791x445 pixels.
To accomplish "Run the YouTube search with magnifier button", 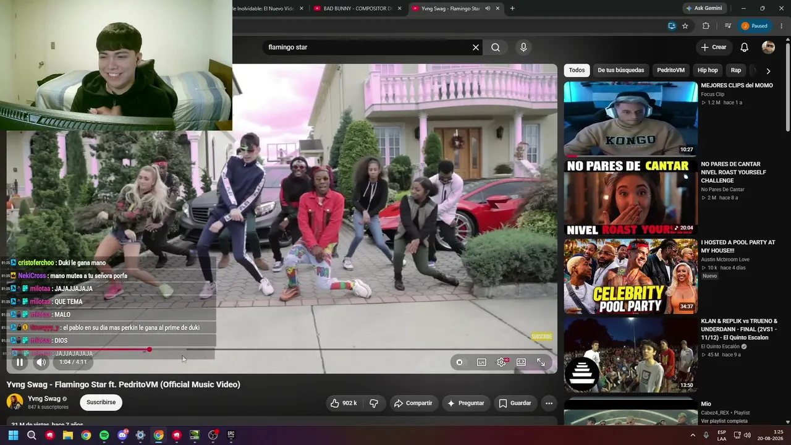I will pyautogui.click(x=496, y=47).
